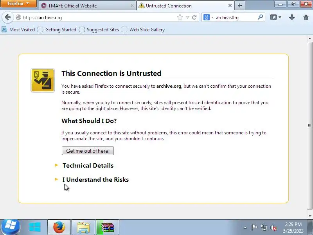
Task: Close the TMAFE Official Website tab
Action: (132, 5)
